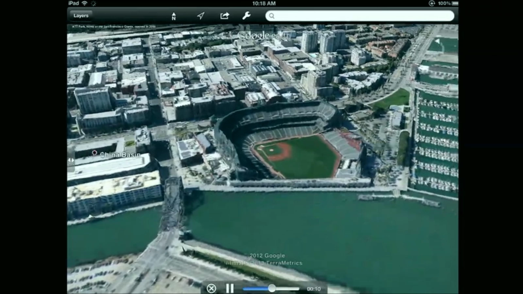523x294 pixels.
Task: Tap the 00:10 playback time
Action: click(313, 289)
